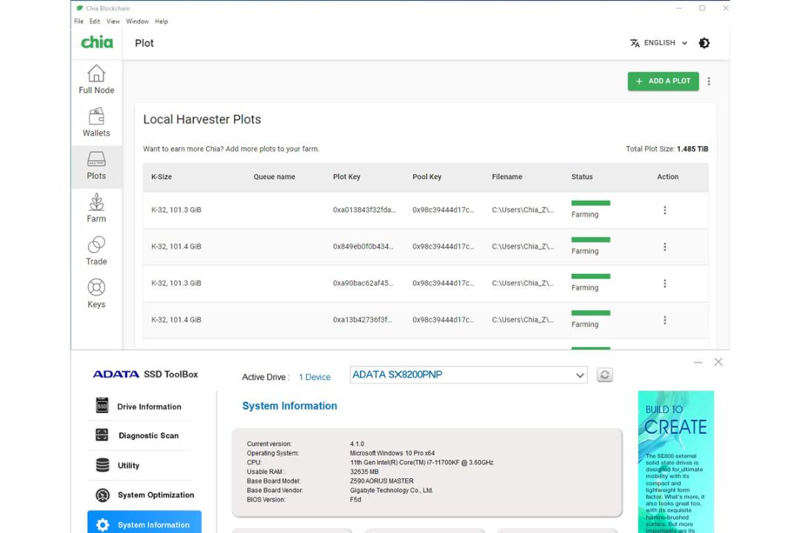The width and height of the screenshot is (800, 533).
Task: Click the Chia logo
Action: point(97,42)
